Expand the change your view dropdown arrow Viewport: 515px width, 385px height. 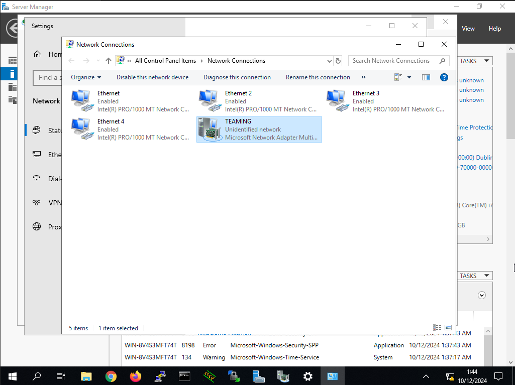click(x=409, y=77)
